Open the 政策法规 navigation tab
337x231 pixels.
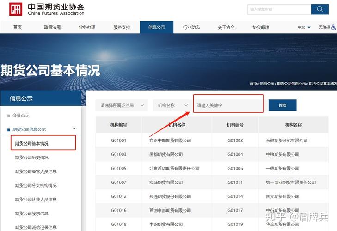click(52, 27)
